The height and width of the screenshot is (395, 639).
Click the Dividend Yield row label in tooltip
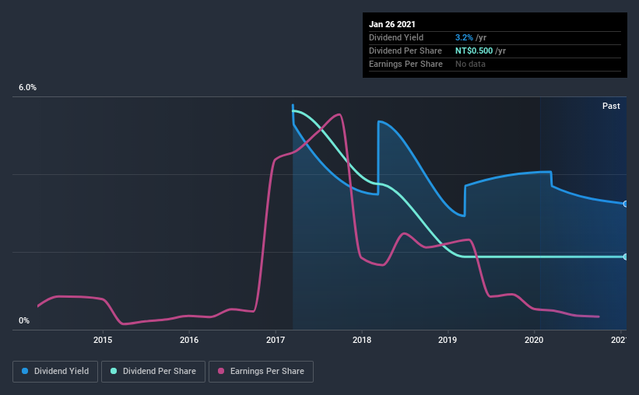pos(396,37)
